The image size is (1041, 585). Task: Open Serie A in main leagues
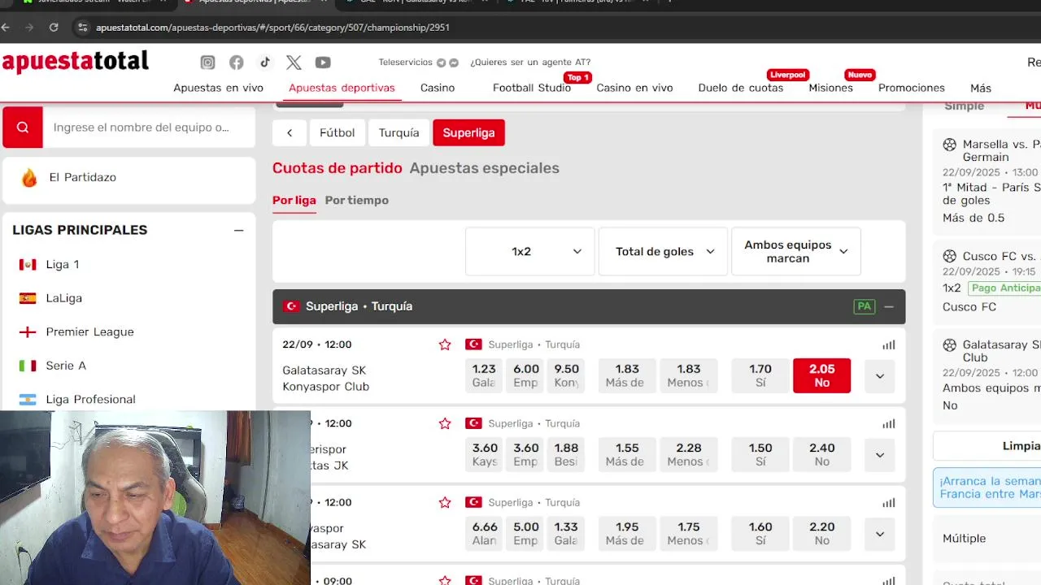66,366
